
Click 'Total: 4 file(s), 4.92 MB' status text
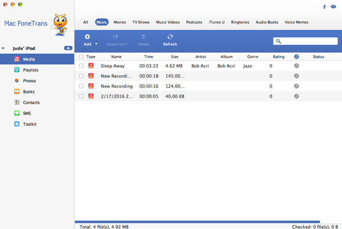point(104,227)
